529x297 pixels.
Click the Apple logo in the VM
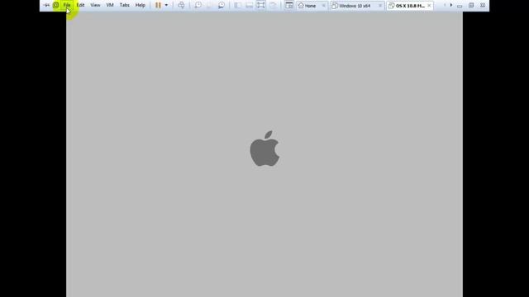pyautogui.click(x=264, y=148)
